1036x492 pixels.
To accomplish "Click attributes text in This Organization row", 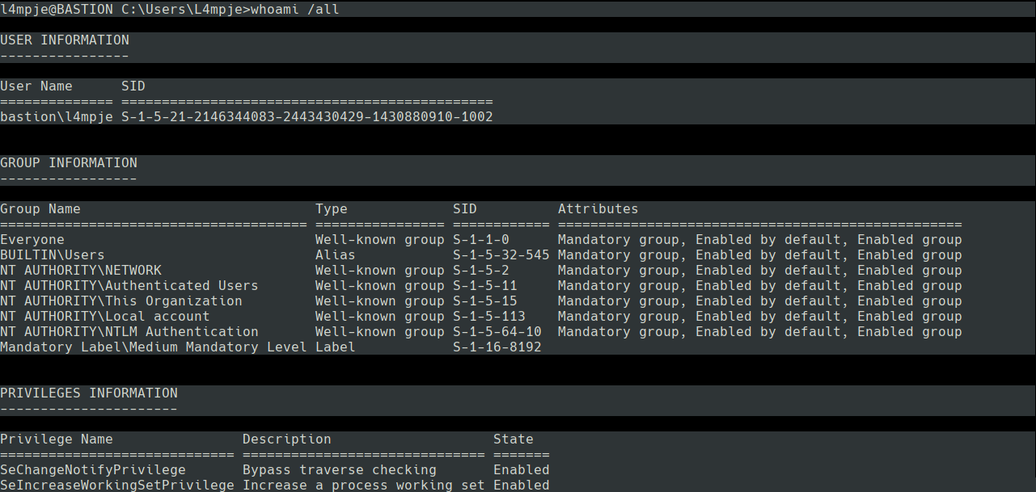I will [760, 301].
